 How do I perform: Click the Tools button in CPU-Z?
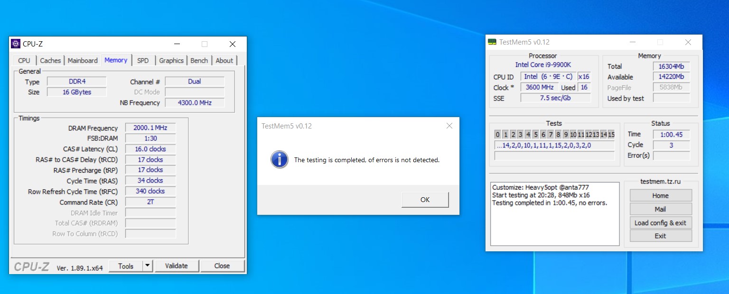pyautogui.click(x=126, y=266)
